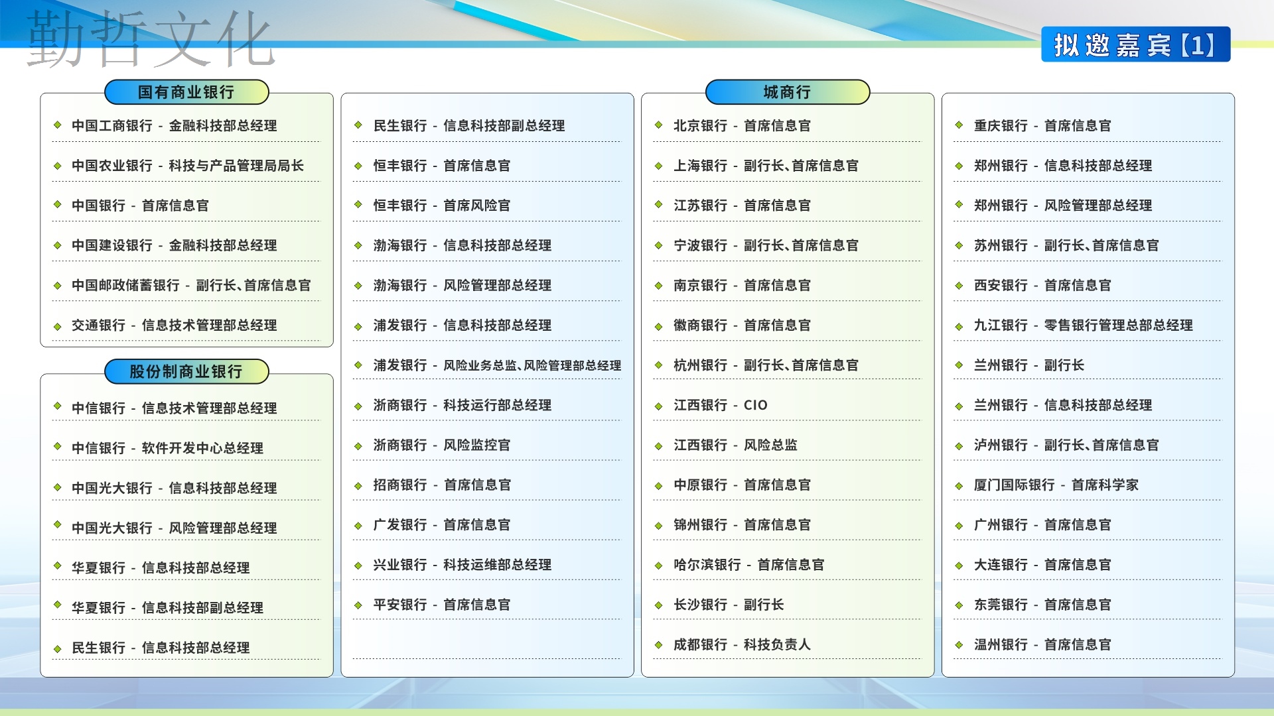The image size is (1274, 716).
Task: Click the 城商行 section header
Action: pos(787,92)
